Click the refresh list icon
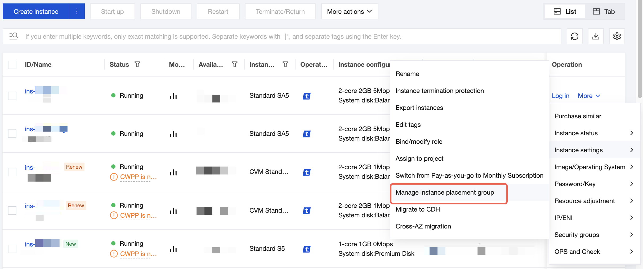Viewport: 643px width, 269px height. 574,36
